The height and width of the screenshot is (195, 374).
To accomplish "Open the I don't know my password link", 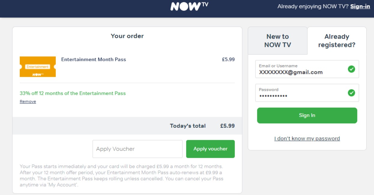I will [307, 139].
